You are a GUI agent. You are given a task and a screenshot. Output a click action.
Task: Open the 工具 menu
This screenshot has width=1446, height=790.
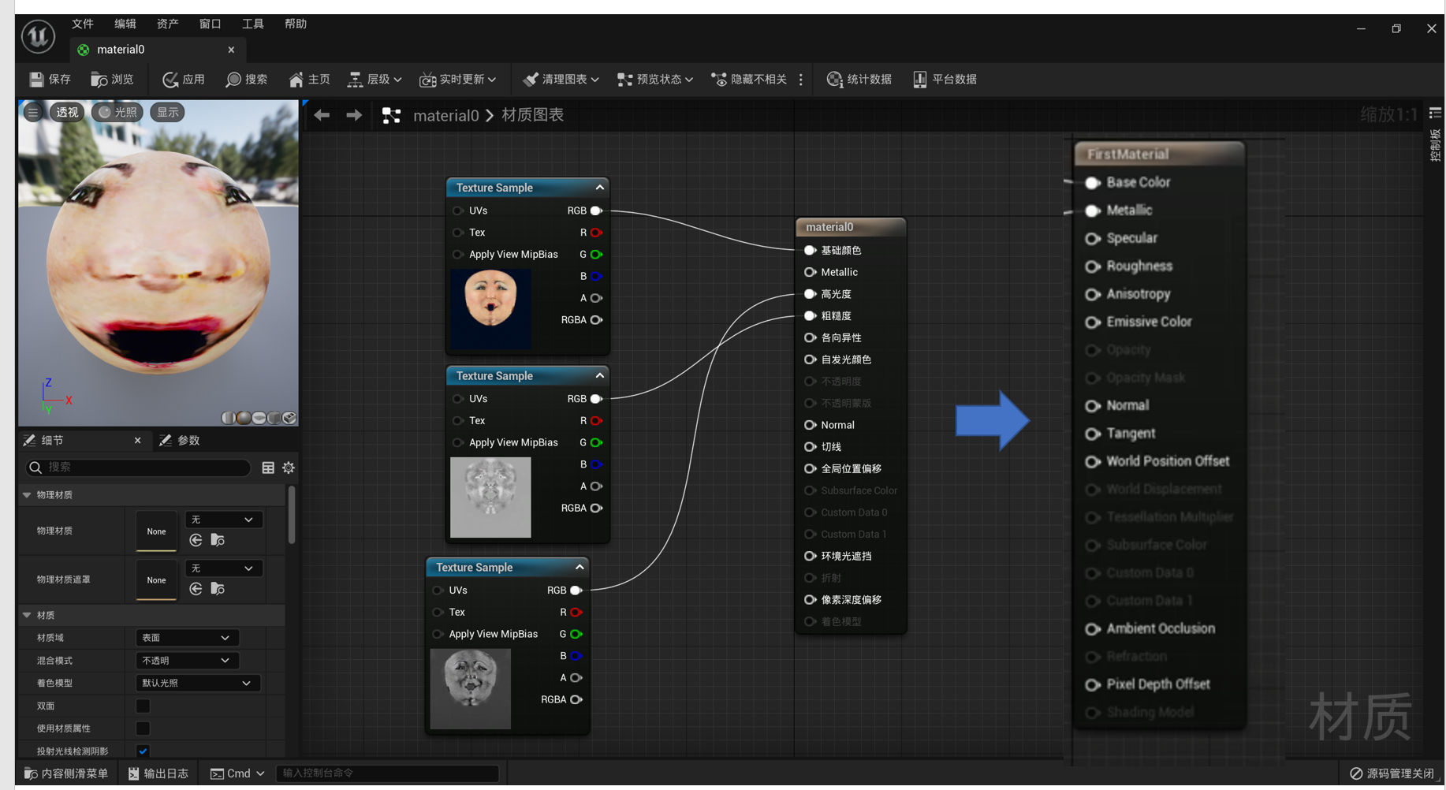253,24
